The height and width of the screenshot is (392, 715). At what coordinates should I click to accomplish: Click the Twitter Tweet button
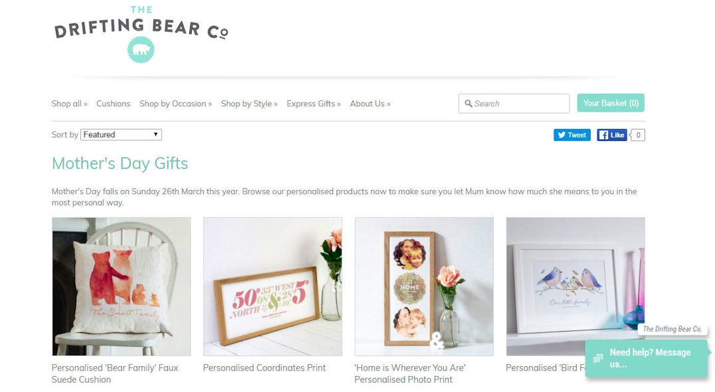coord(572,135)
